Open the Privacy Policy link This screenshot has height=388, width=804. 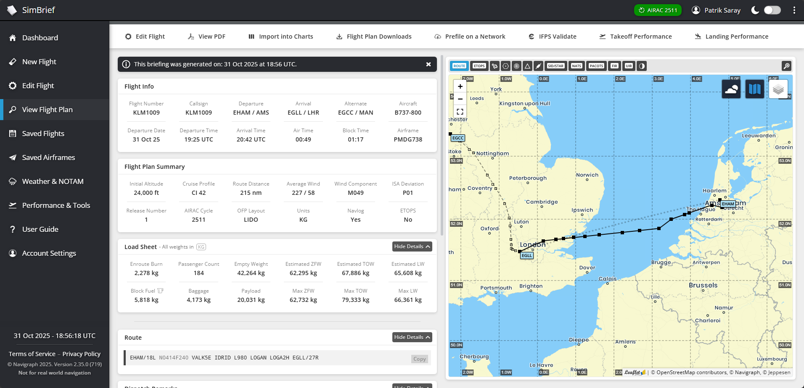tap(81, 354)
